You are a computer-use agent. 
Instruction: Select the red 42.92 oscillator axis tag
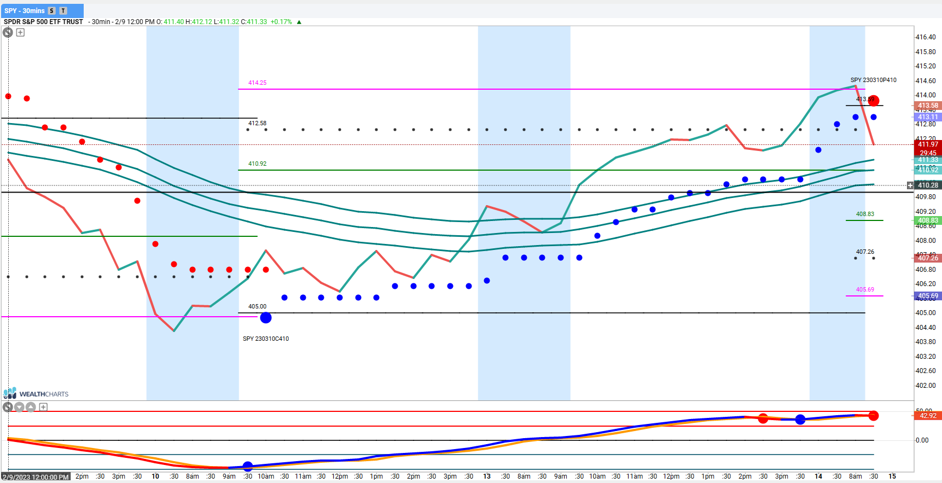pyautogui.click(x=928, y=416)
